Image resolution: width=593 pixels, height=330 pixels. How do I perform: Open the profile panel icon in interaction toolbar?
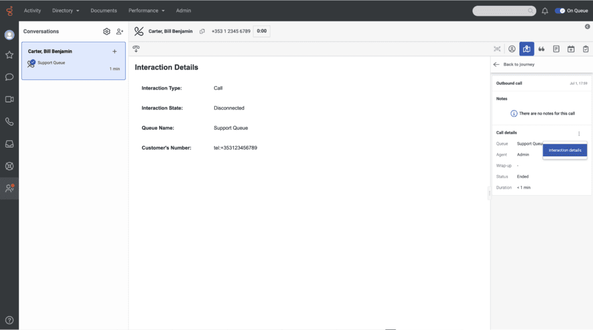512,49
